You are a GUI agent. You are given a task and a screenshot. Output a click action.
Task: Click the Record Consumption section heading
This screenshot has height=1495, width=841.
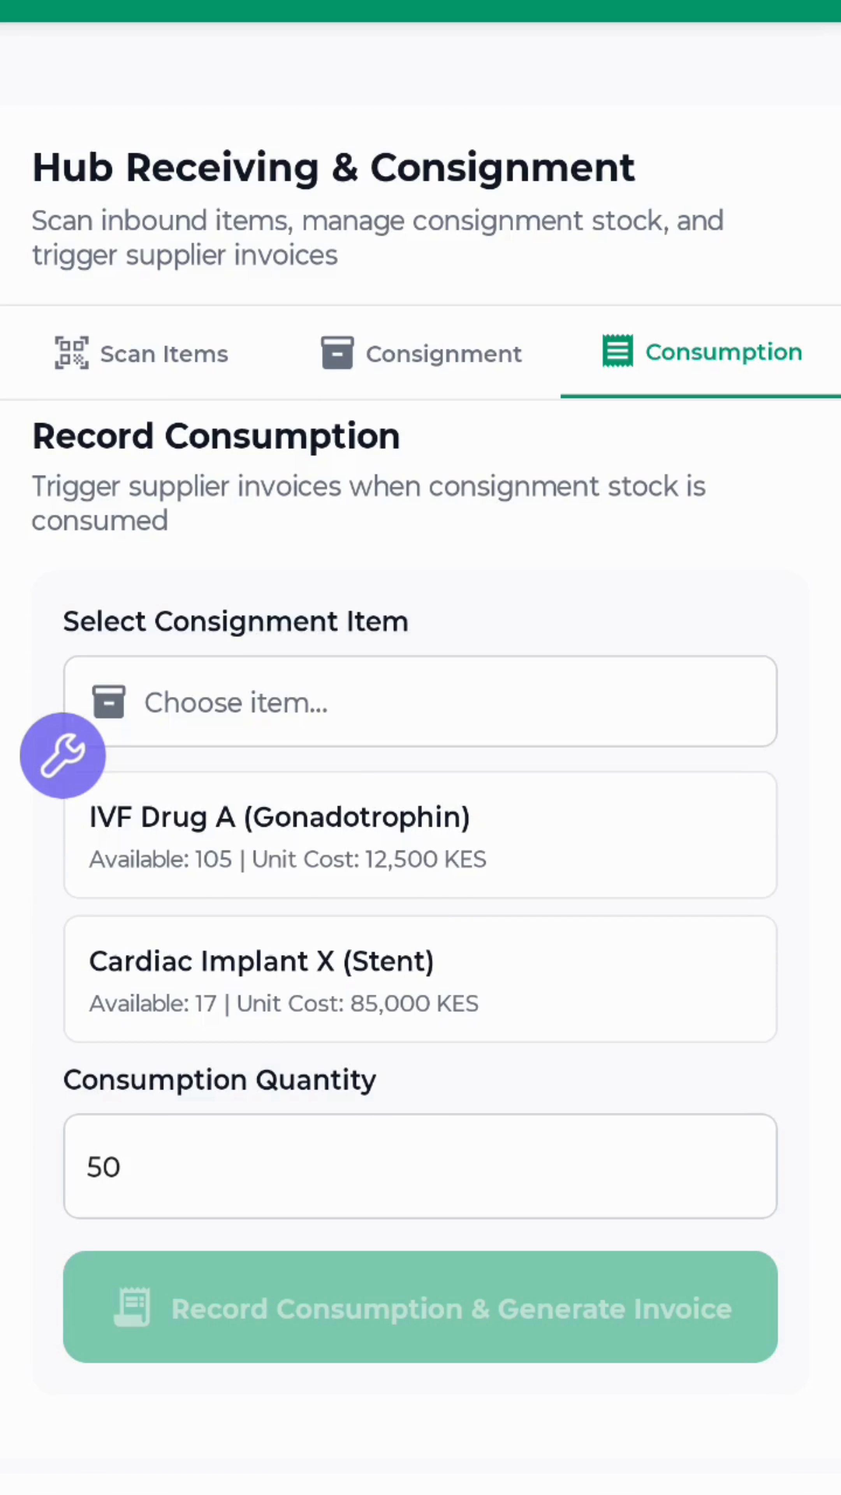(216, 436)
